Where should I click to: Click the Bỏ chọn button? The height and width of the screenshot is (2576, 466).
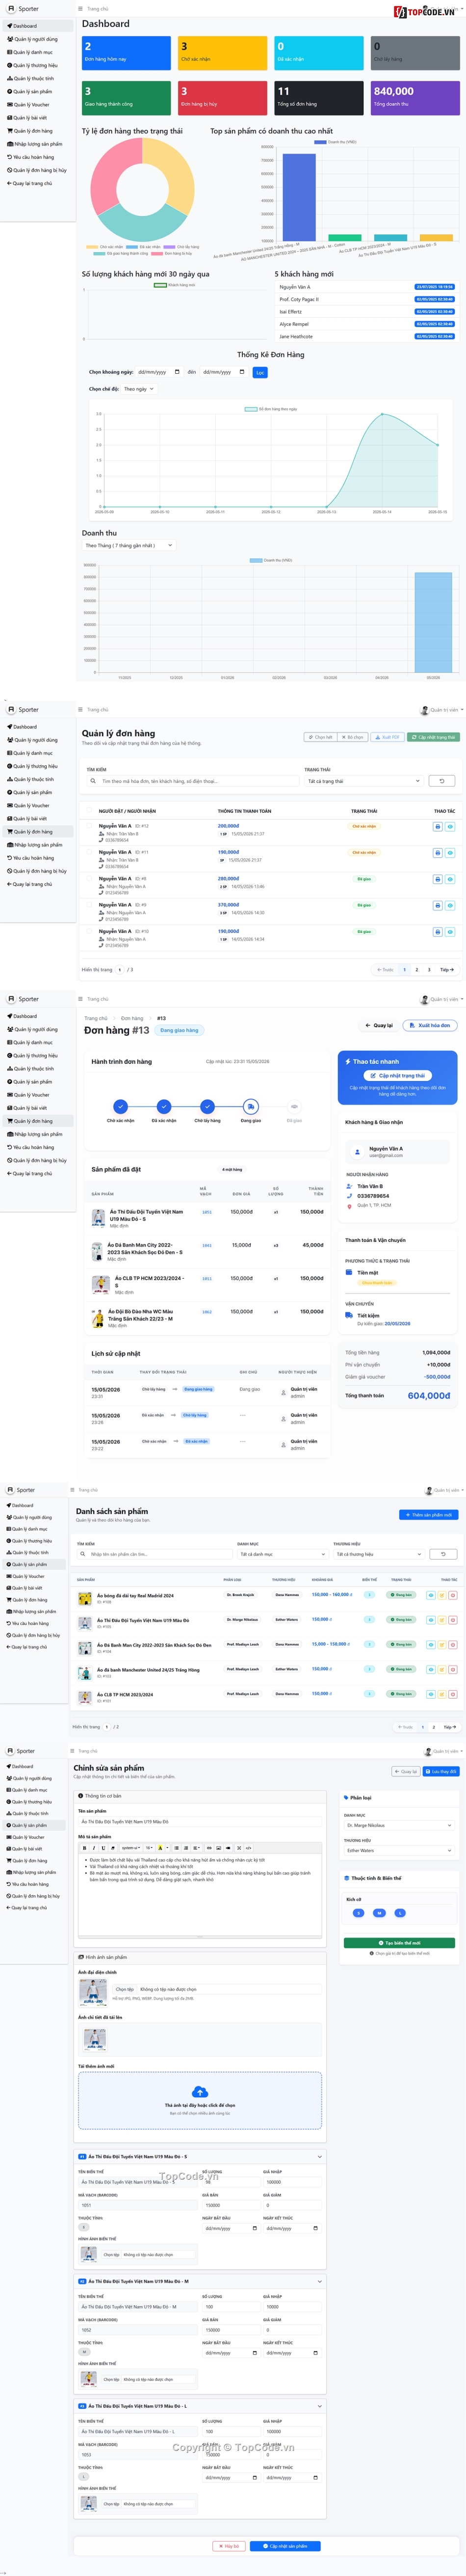coord(353,737)
